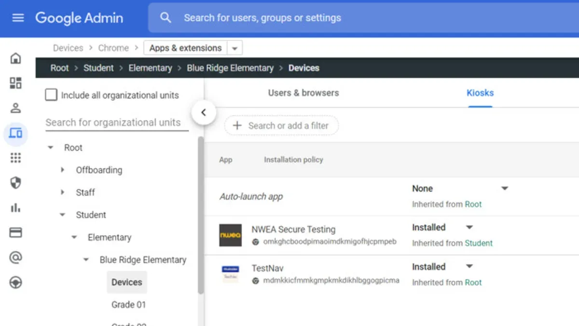Click Root in dark path bar
The width and height of the screenshot is (579, 326).
60,68
